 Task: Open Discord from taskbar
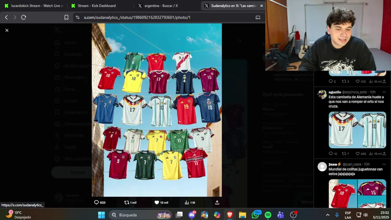pyautogui.click(x=192, y=215)
